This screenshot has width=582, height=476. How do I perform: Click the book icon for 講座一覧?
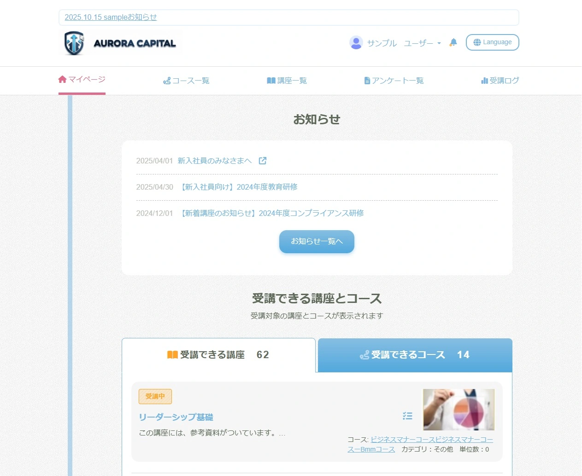click(x=271, y=81)
